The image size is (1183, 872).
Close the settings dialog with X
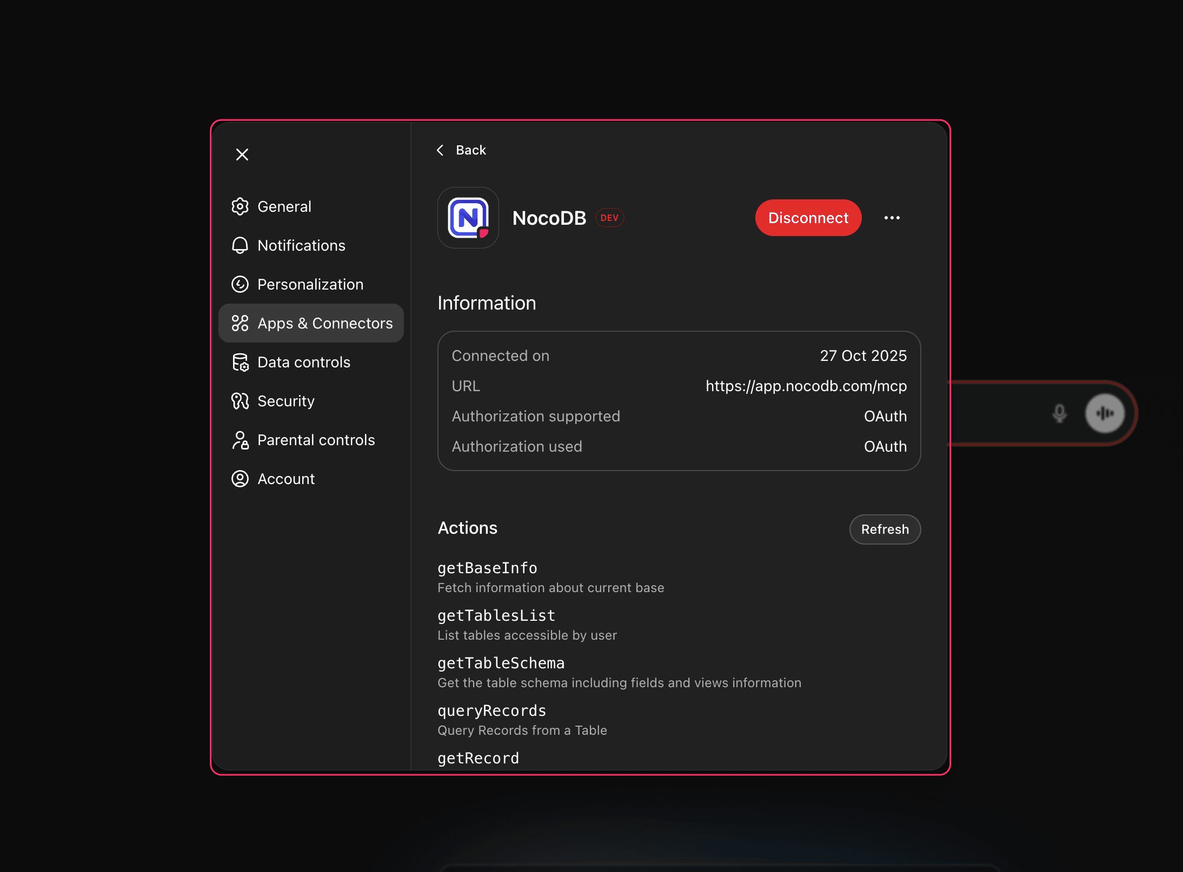pos(242,155)
